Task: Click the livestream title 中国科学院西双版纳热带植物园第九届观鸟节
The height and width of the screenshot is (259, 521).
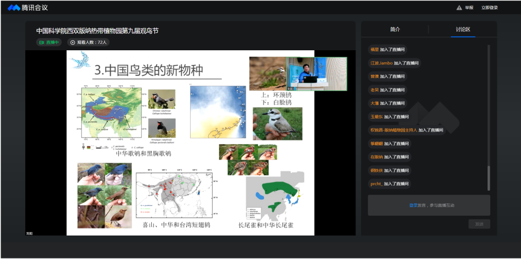Action: tap(98, 31)
